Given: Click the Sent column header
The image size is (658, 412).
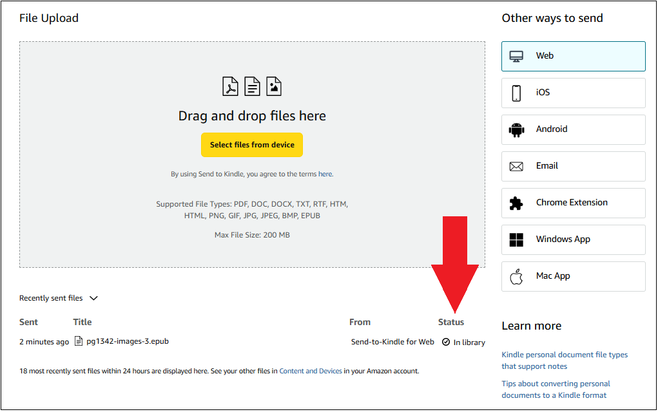Looking at the screenshot, I should (x=28, y=322).
